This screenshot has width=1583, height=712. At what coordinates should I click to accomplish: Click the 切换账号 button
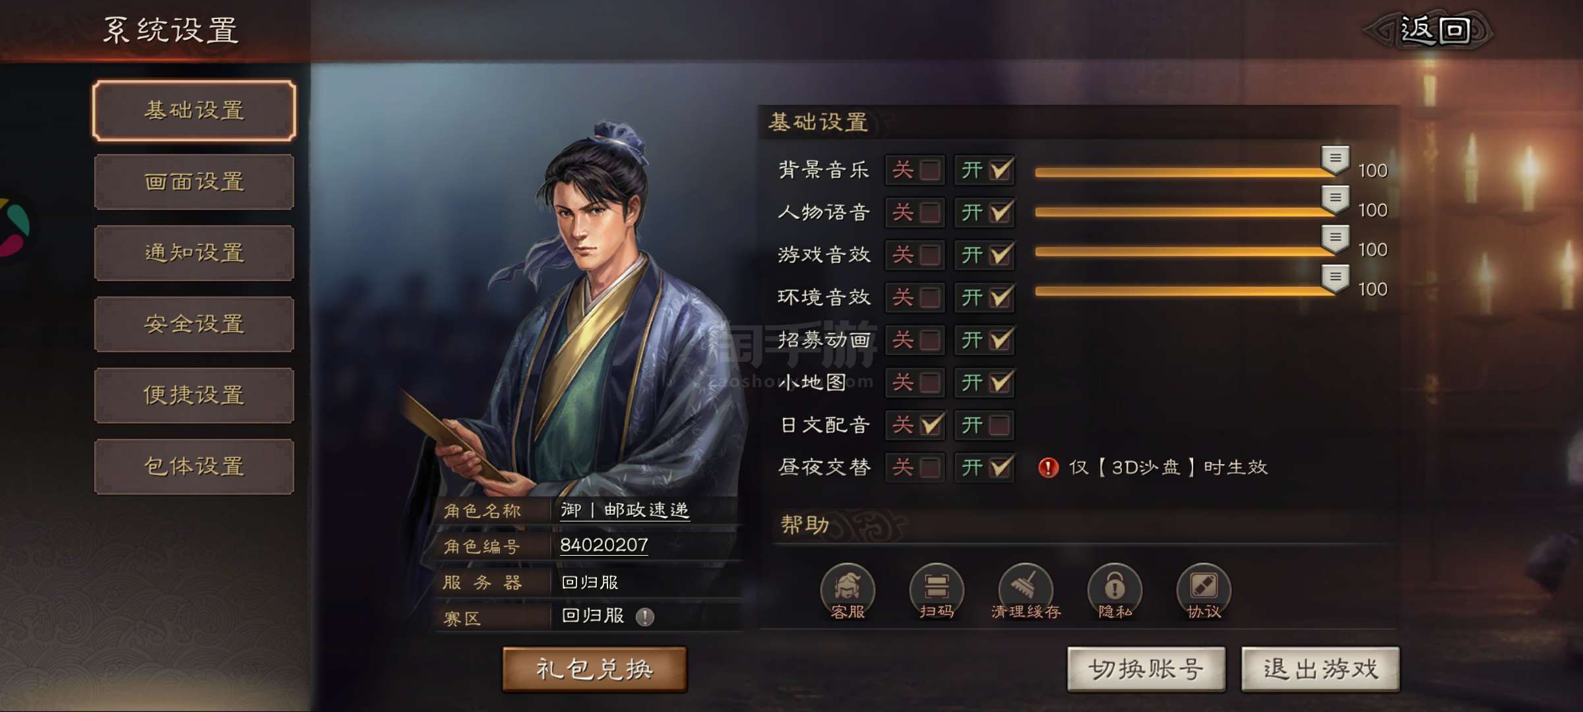(1146, 669)
